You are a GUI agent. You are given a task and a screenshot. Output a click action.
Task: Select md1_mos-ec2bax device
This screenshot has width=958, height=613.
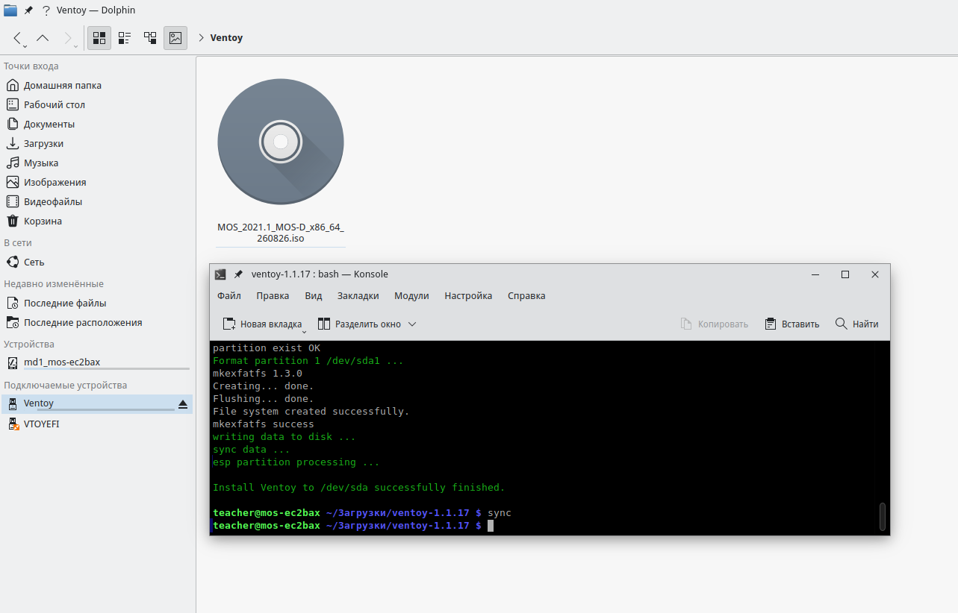point(96,362)
